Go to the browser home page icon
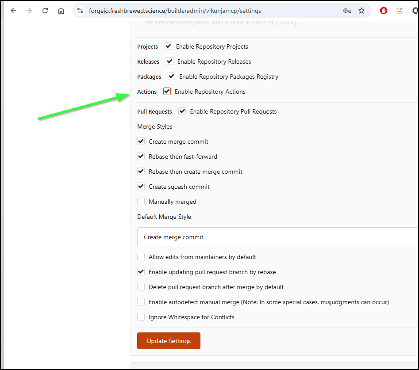 (61, 11)
